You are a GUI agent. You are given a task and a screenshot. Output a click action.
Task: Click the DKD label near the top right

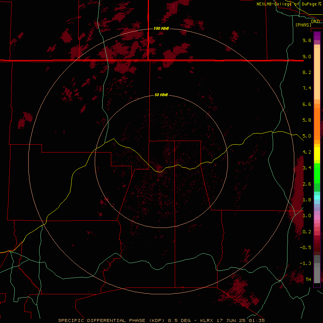point(315,21)
